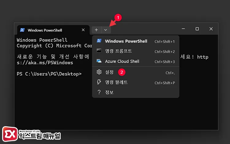Image resolution: width=230 pixels, height=144 pixels.
Task: Click the lightning bolt command palette icon
Action: point(99,82)
